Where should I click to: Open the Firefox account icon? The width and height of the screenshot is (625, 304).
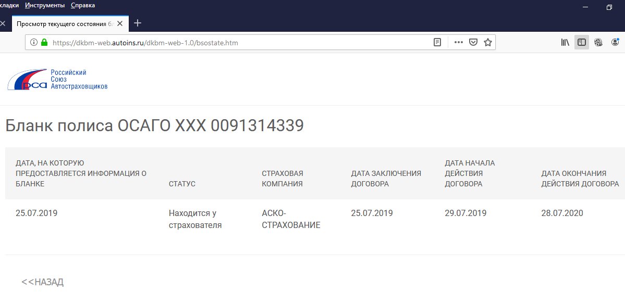(x=615, y=42)
